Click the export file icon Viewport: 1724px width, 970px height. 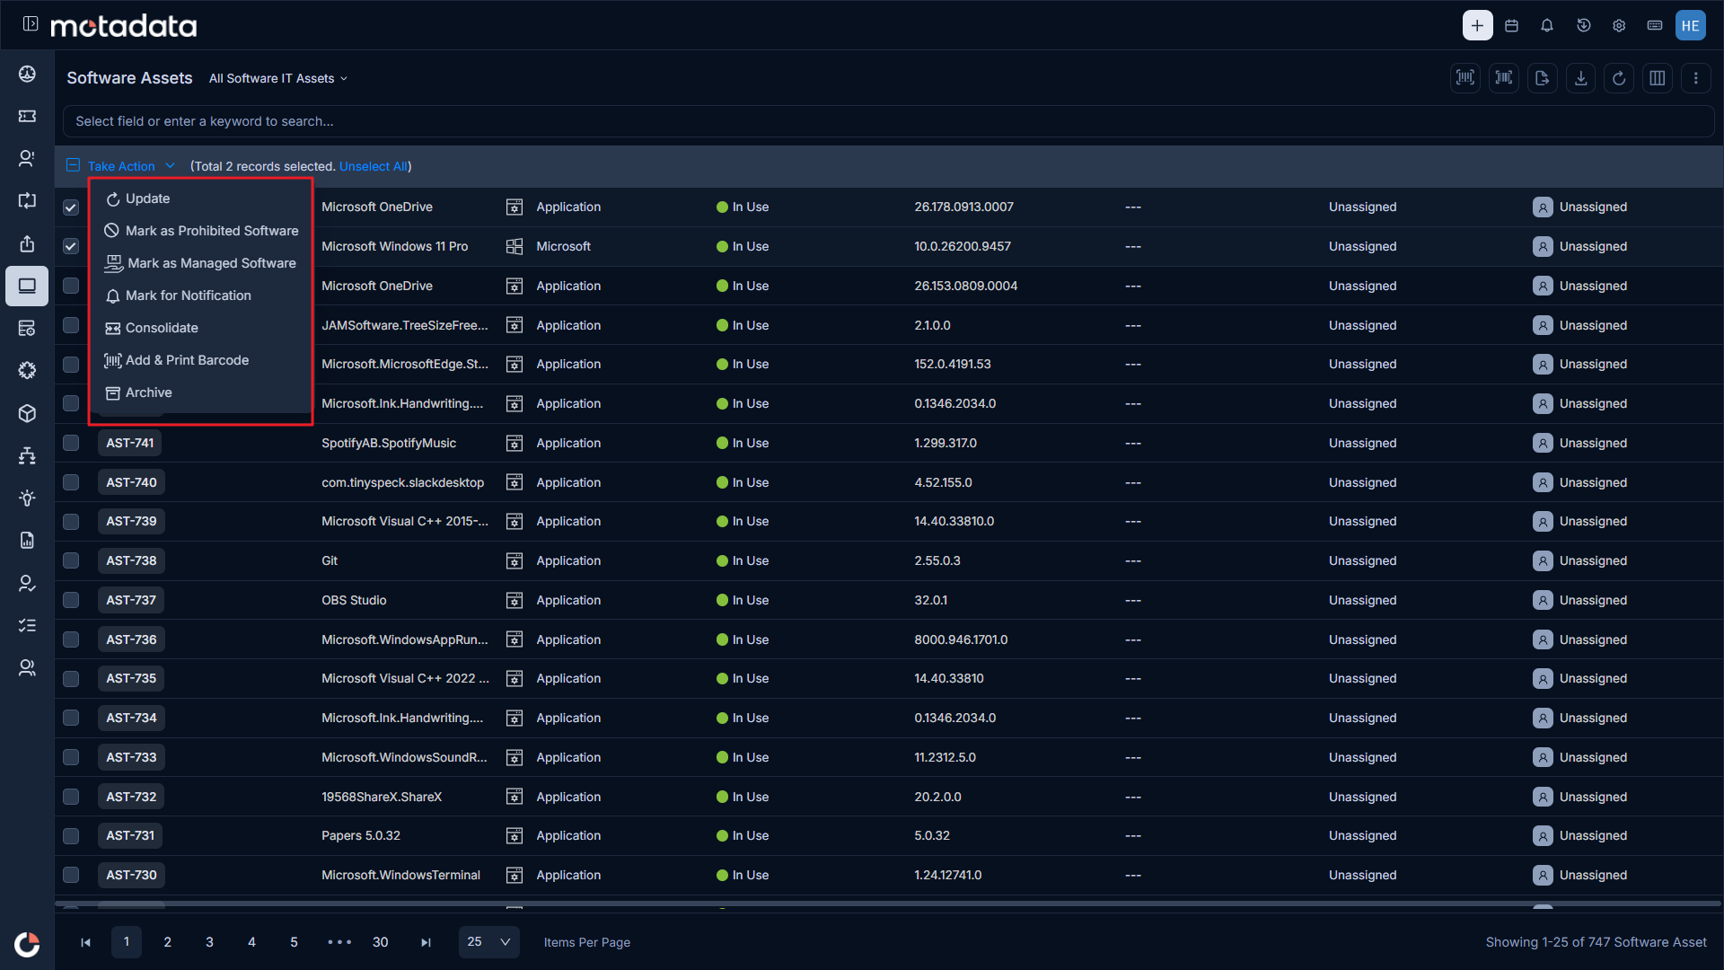coord(1543,78)
